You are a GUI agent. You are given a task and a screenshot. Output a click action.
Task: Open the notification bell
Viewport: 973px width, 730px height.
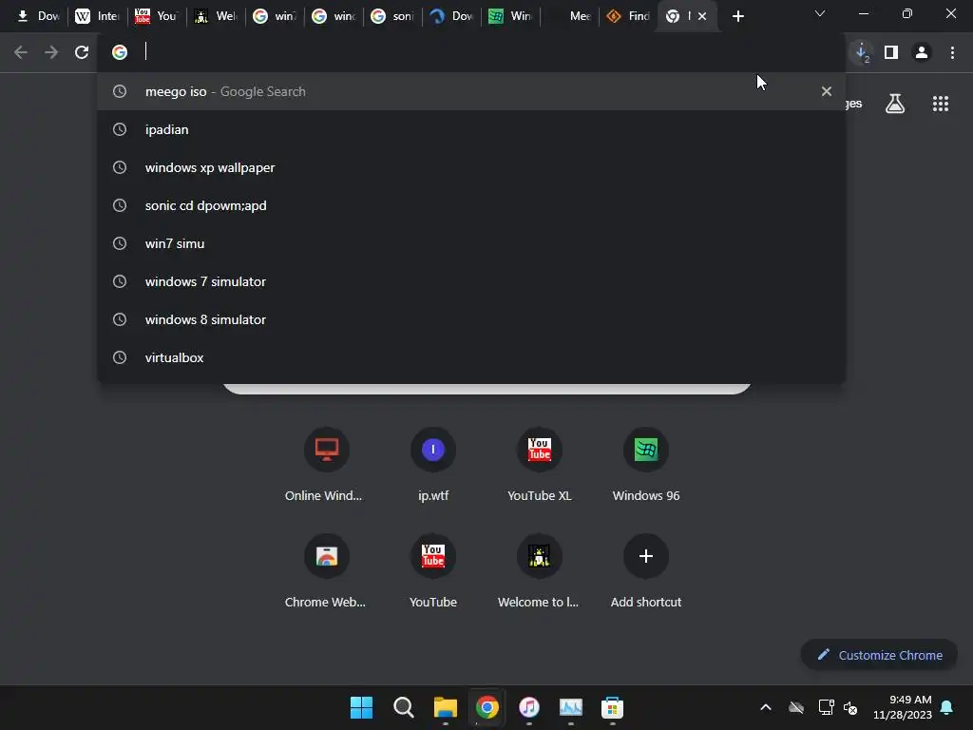(x=946, y=707)
